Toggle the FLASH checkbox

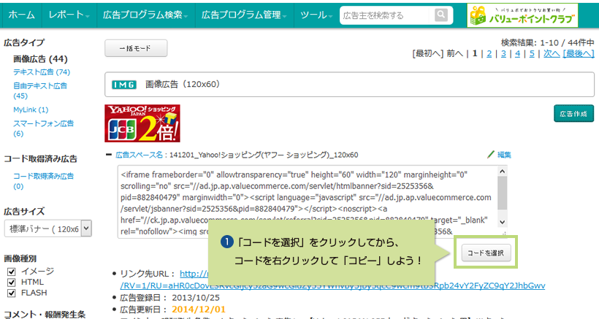(x=12, y=293)
